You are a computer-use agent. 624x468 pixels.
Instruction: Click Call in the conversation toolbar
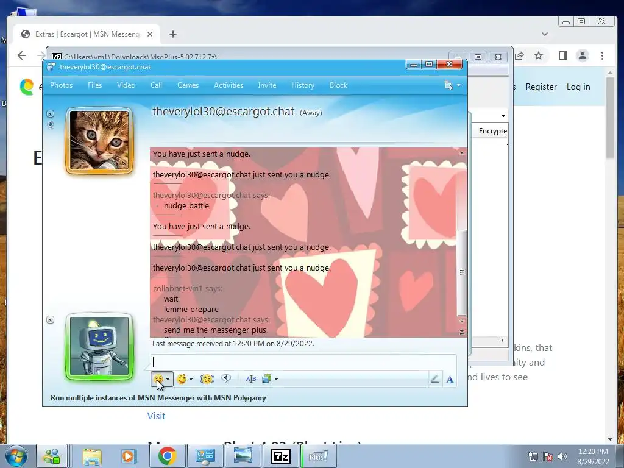[x=156, y=85]
